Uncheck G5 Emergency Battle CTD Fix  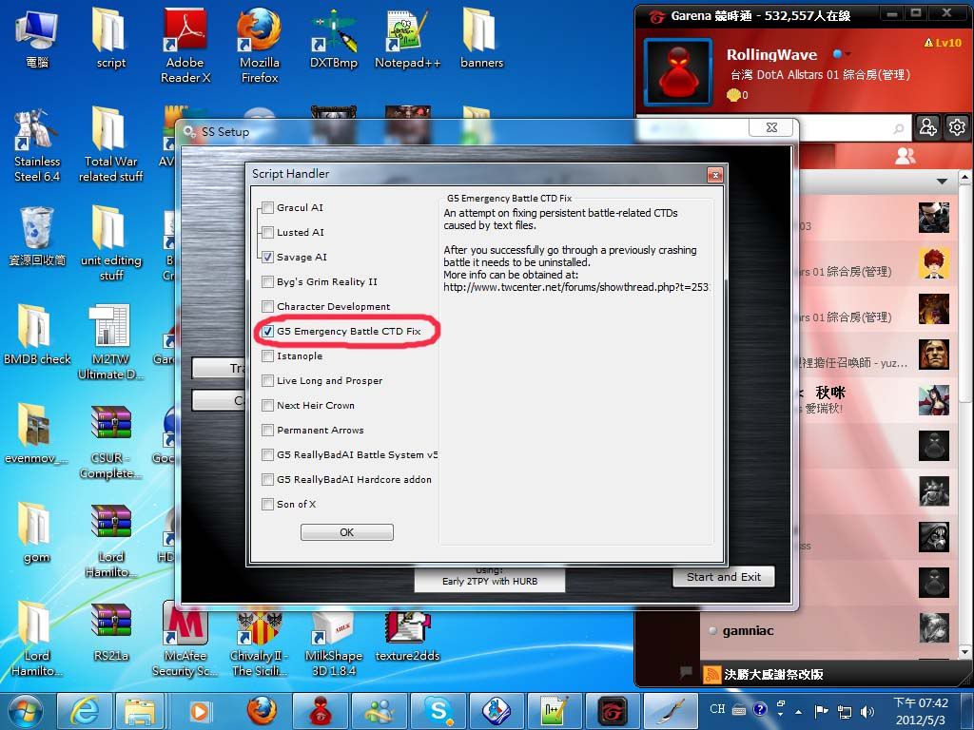pyautogui.click(x=268, y=332)
